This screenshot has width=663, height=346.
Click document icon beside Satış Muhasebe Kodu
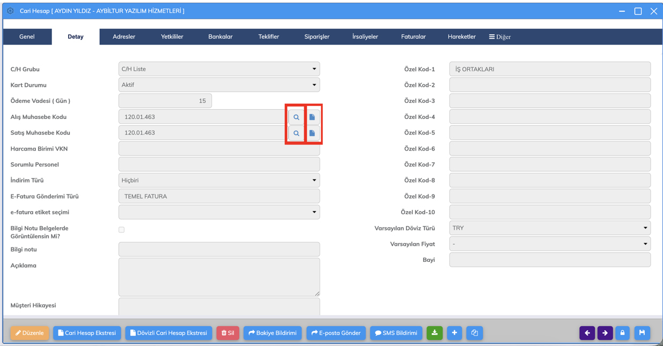click(312, 133)
